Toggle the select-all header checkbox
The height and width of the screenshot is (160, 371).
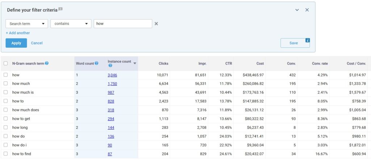(x=5, y=63)
